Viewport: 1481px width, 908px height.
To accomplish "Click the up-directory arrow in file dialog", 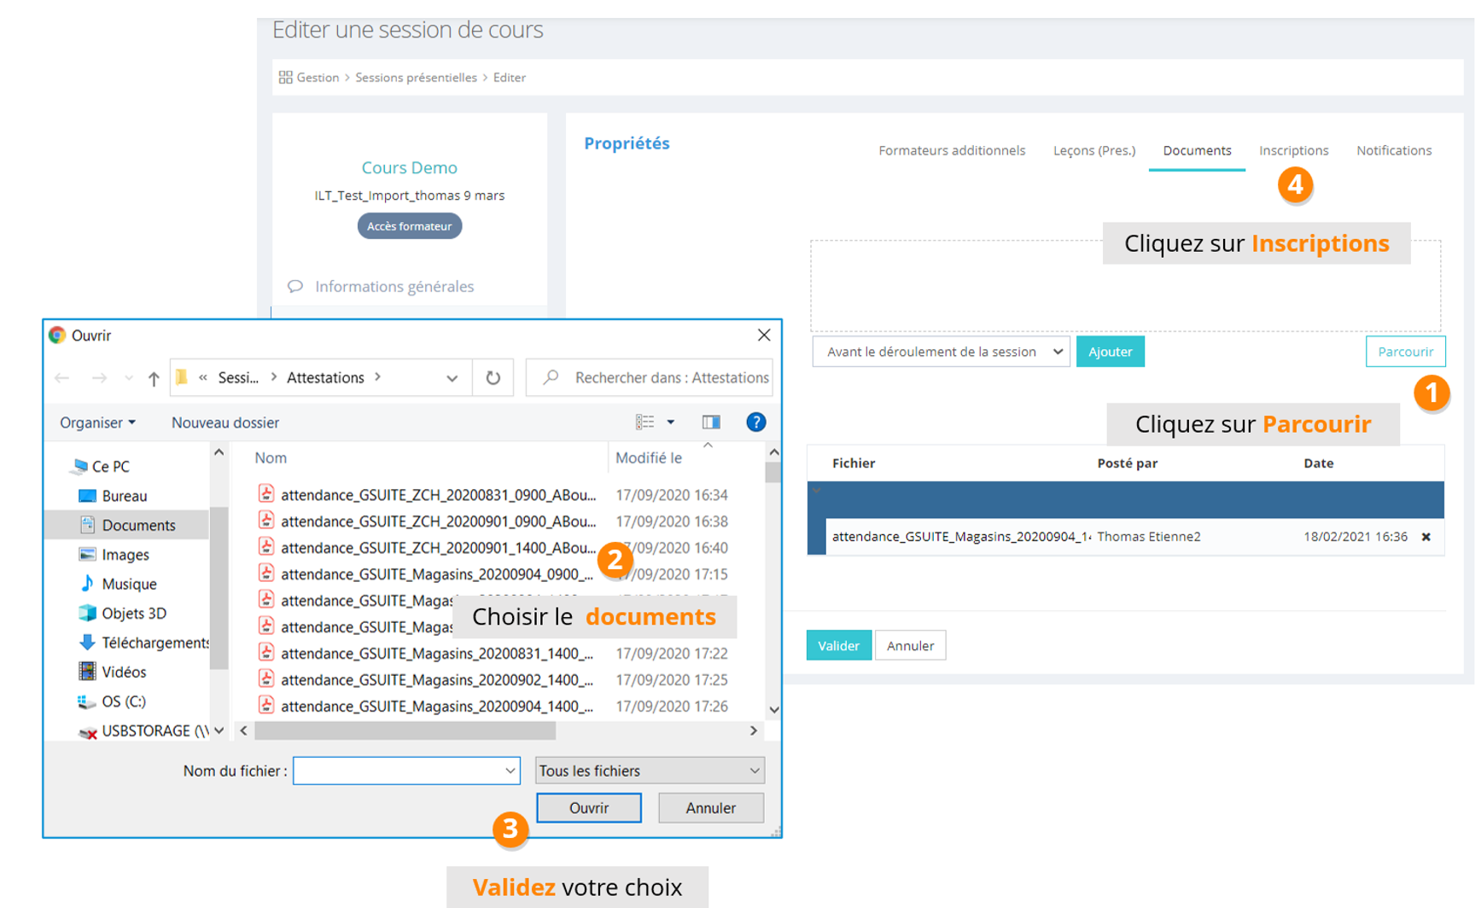I will pyautogui.click(x=154, y=378).
